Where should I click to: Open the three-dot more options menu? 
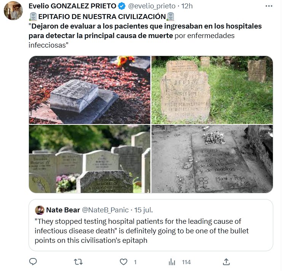pos(269,6)
